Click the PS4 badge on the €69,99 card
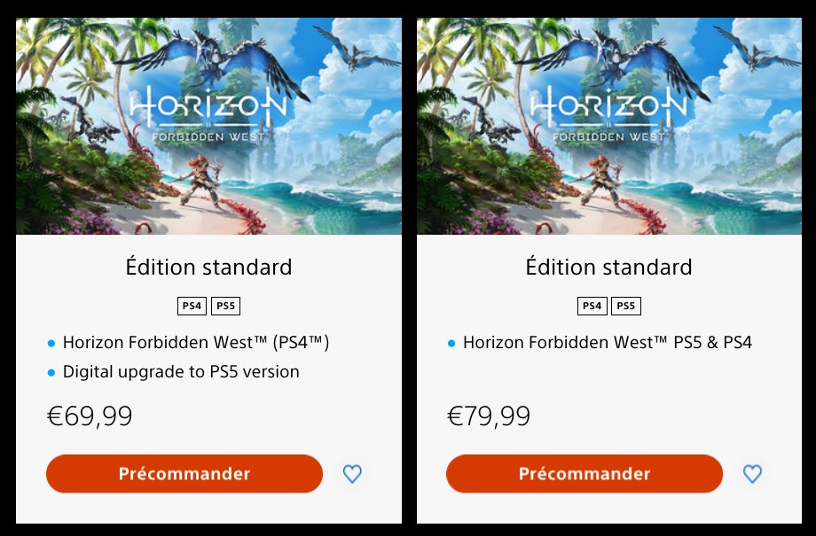This screenshot has width=816, height=536. pyautogui.click(x=192, y=307)
